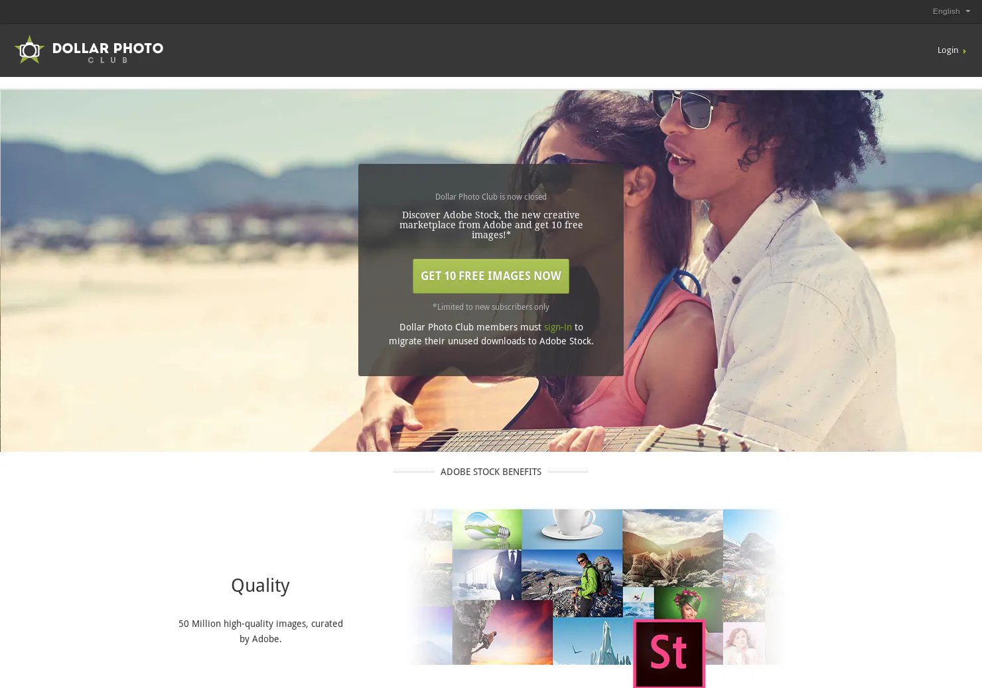Click the ice peak with bird thumbnail
982x688 pixels.
tap(593, 641)
